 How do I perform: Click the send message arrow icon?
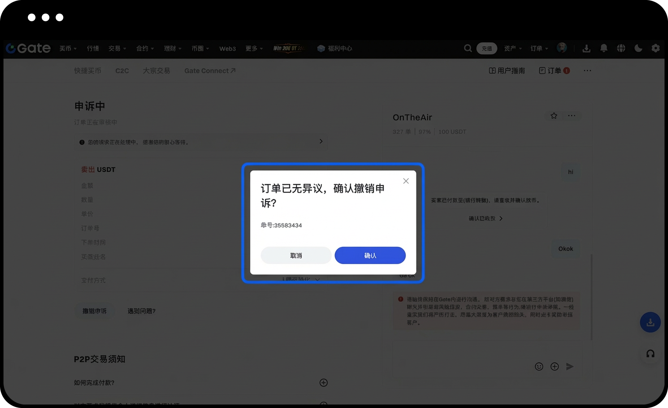(570, 366)
